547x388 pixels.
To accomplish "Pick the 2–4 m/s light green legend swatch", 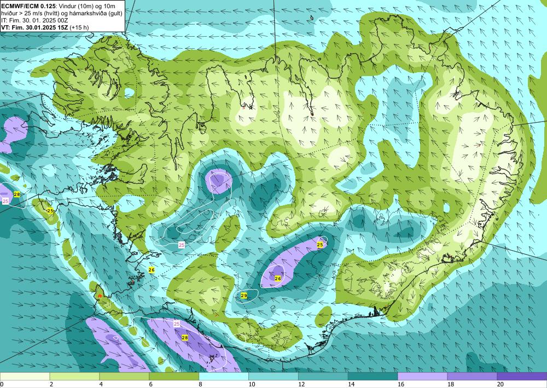I will (x=74, y=376).
